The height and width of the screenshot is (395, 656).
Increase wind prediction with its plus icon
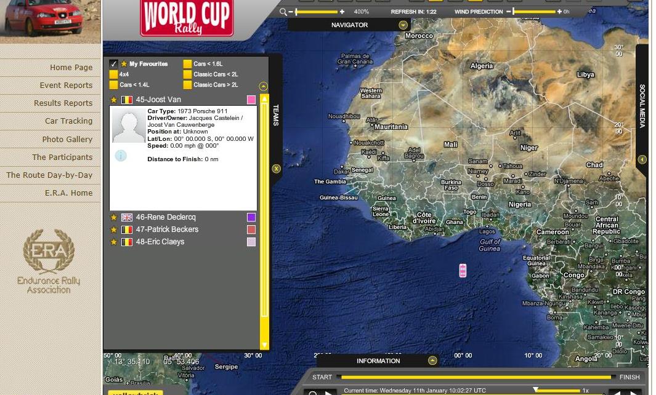pyautogui.click(x=559, y=12)
